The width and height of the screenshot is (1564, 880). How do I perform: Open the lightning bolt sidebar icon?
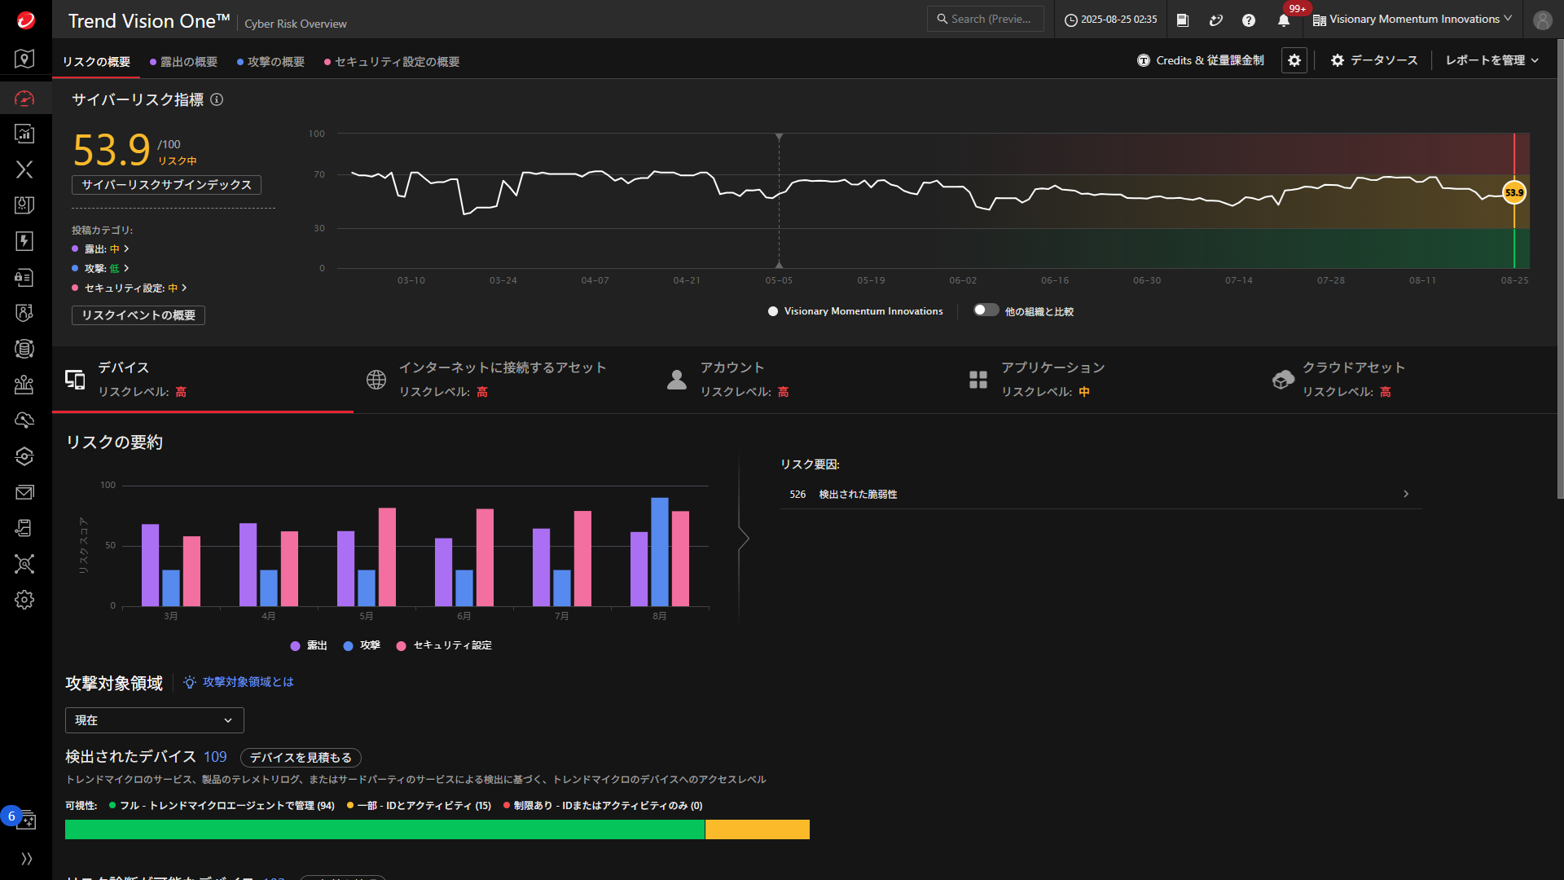coord(24,241)
